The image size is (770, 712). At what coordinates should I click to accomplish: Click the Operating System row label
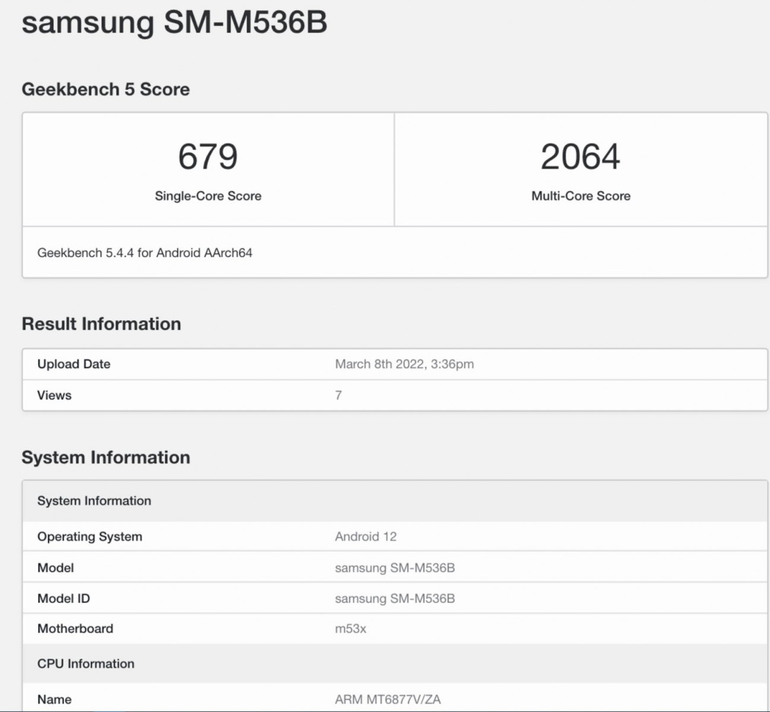[x=90, y=536]
